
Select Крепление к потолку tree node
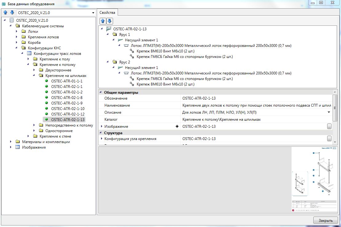tap(57, 64)
